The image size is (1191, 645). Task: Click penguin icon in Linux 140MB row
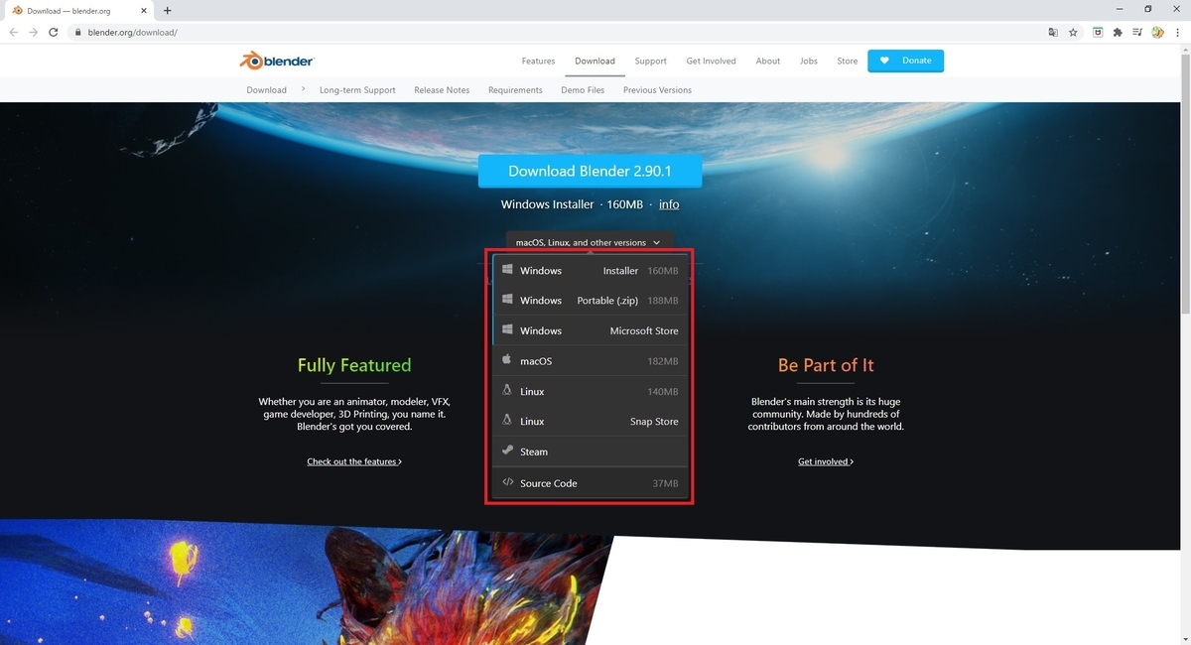507,391
